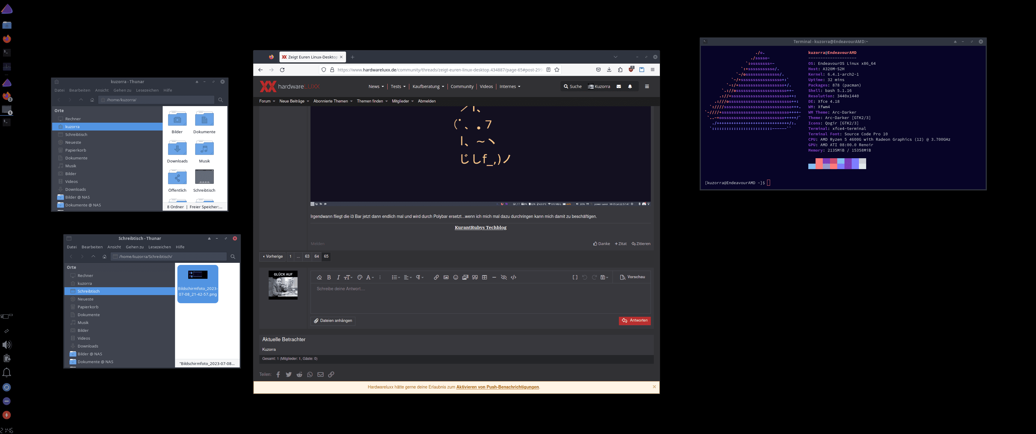Click the Vorherige pagination button
The height and width of the screenshot is (434, 1036).
tap(273, 256)
